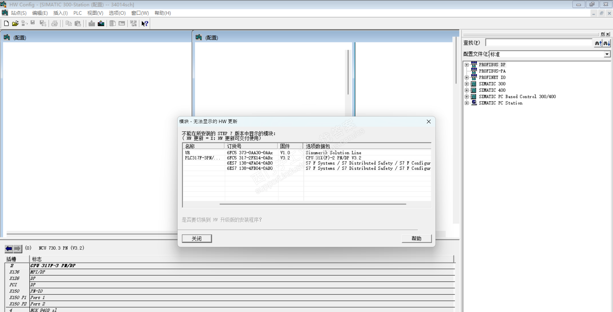Screen dimensions: 613x312
Task: Click the 帮助 button in the dialog
Action: (417, 239)
